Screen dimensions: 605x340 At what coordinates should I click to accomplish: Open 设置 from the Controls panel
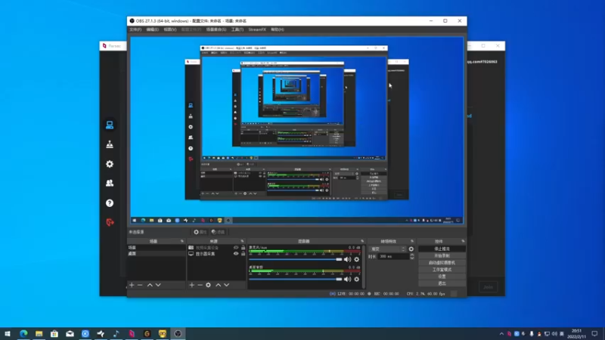442,277
